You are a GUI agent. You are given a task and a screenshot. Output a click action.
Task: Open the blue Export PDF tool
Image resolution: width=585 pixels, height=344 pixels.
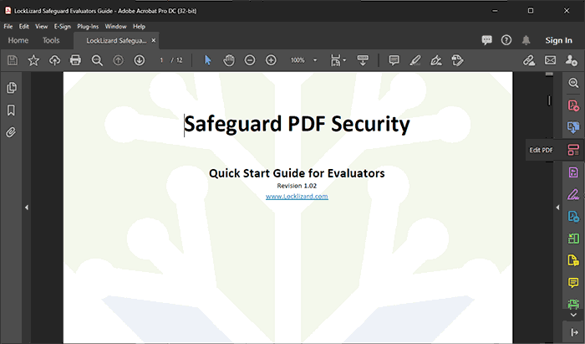tap(573, 127)
